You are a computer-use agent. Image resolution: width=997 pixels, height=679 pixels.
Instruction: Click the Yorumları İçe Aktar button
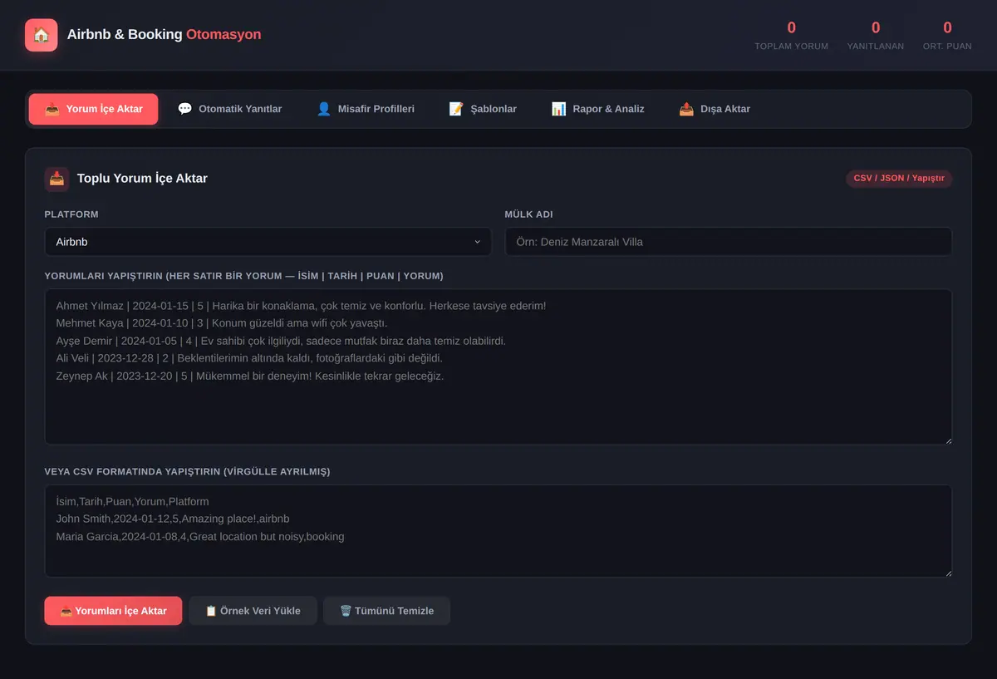click(113, 611)
